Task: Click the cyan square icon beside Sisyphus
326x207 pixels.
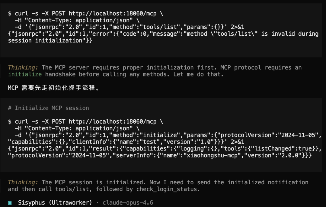Action: [x=10, y=202]
